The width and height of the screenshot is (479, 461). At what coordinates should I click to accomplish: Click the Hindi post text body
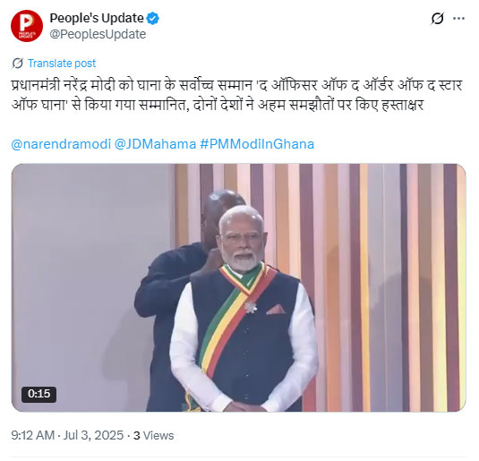tap(236, 95)
